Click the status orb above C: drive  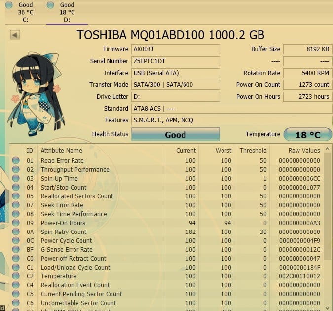point(9,5)
